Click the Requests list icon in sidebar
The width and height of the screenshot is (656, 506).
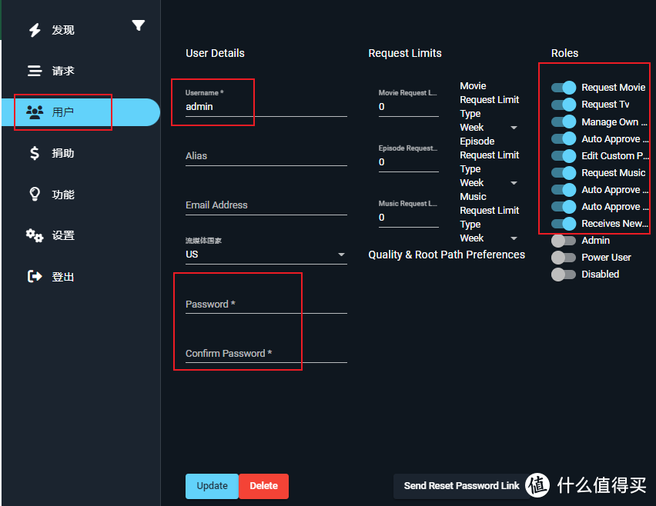35,71
